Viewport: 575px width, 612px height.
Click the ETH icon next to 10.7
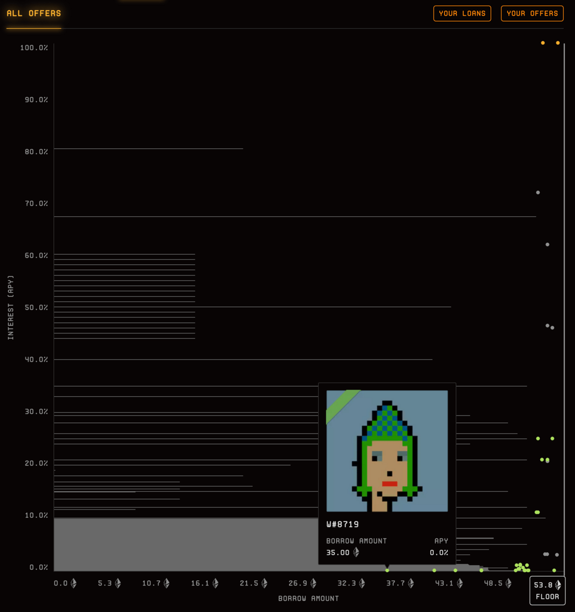point(167,583)
